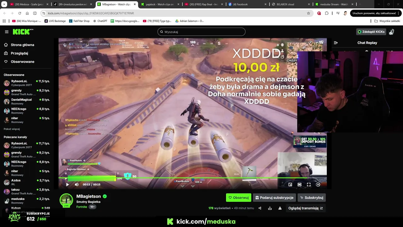This screenshot has height=227, width=403.
Task: Open LIVE Backstage bookmark
Action: tap(55, 21)
